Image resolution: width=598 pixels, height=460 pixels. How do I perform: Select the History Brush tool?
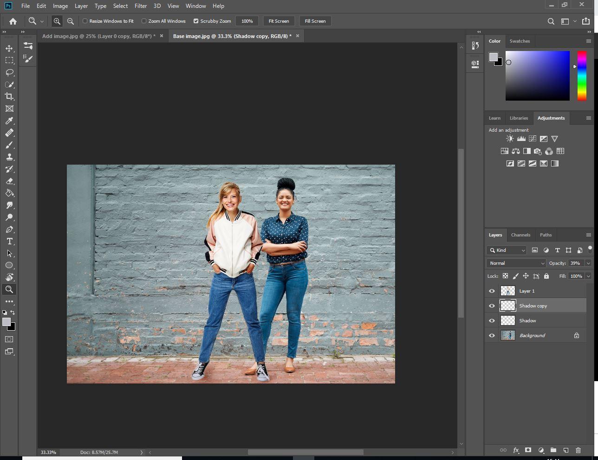coord(9,169)
